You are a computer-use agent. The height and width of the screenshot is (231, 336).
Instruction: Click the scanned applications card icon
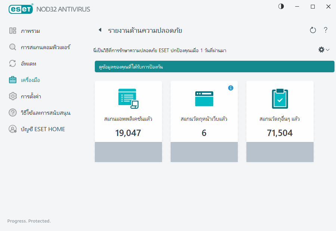pyautogui.click(x=128, y=98)
